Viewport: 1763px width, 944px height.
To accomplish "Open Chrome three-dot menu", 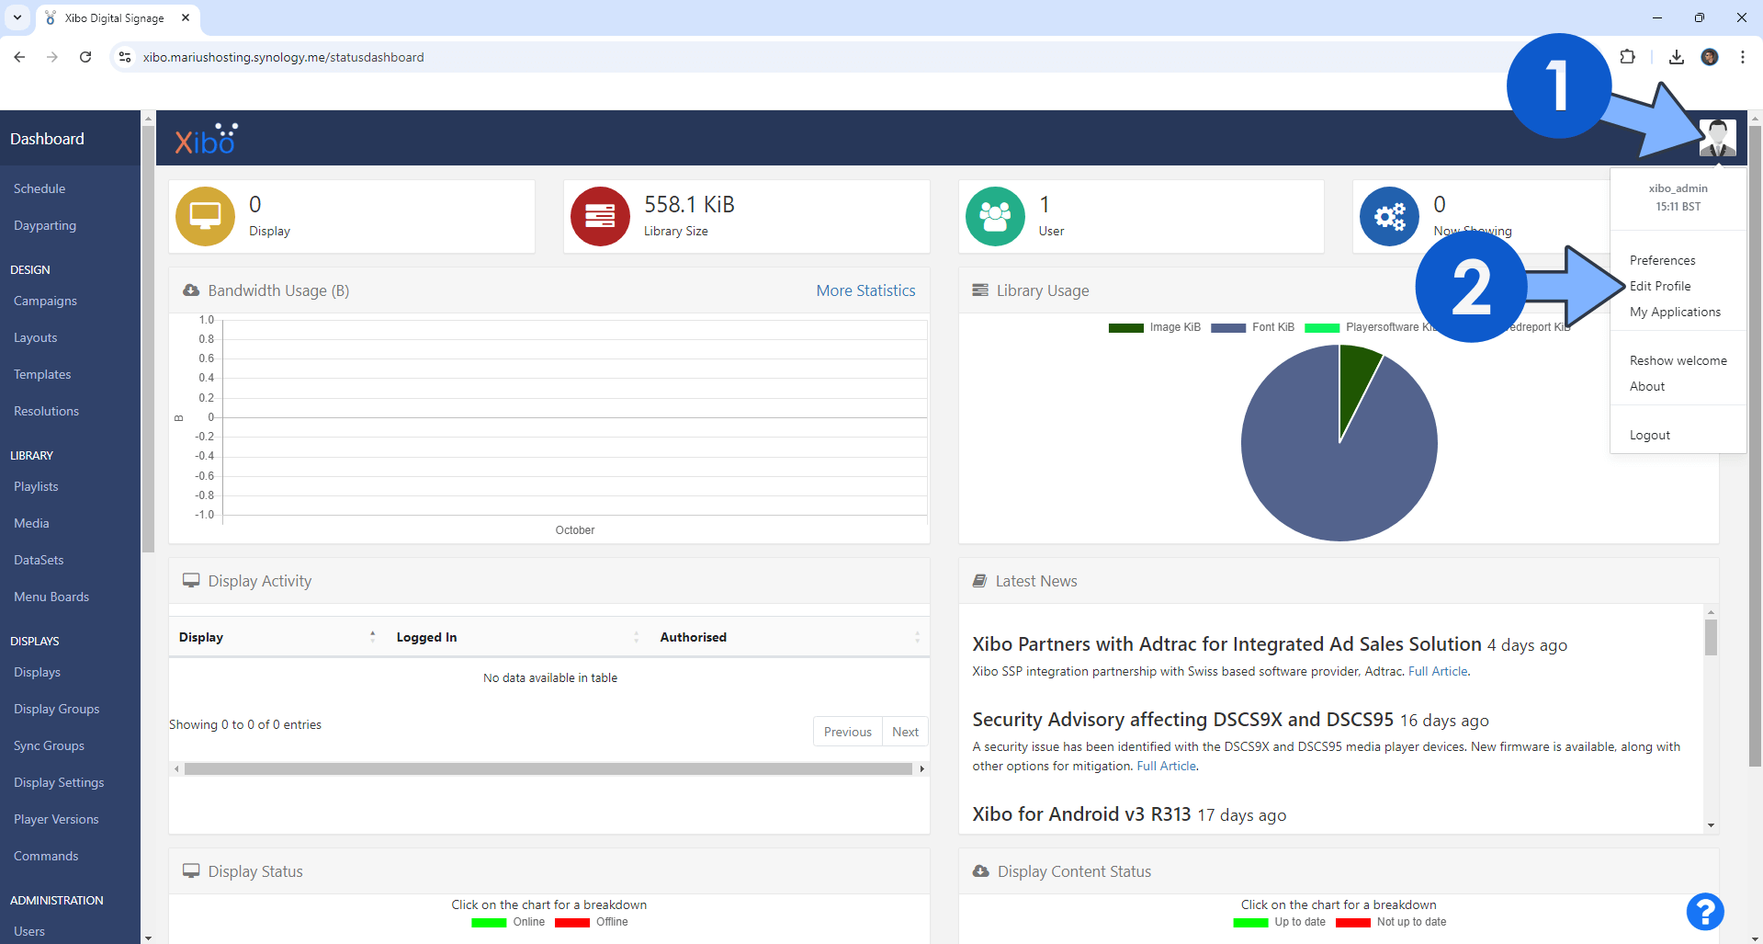I will coord(1743,57).
